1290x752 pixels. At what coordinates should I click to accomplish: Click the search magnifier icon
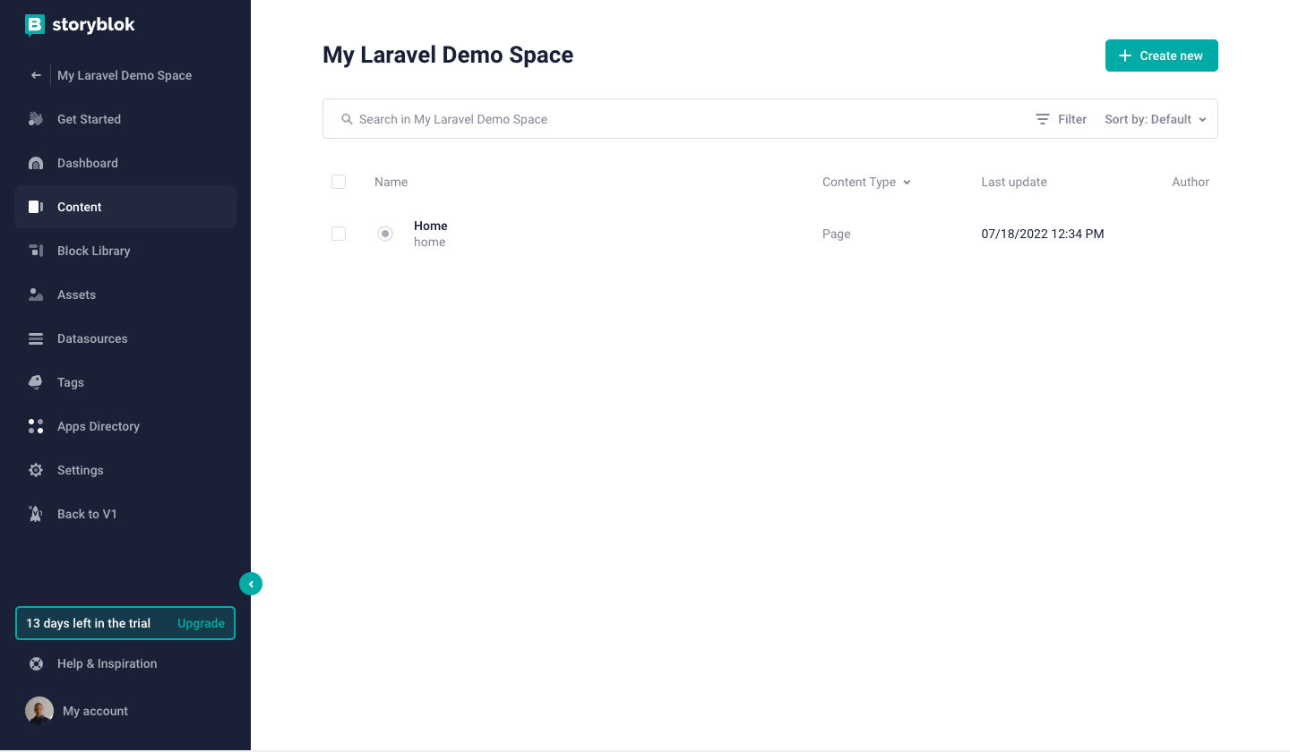[347, 119]
